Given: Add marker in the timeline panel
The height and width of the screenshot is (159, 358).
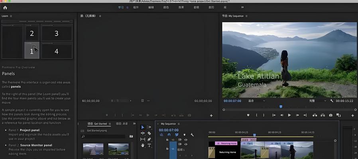Looking at the screenshot, I should tap(185, 135).
